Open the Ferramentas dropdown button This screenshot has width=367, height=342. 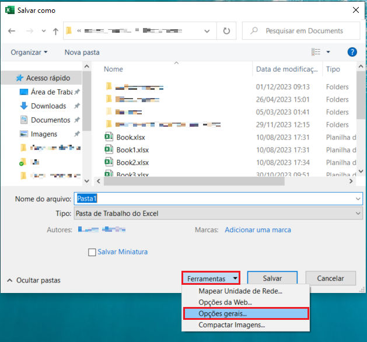[211, 278]
